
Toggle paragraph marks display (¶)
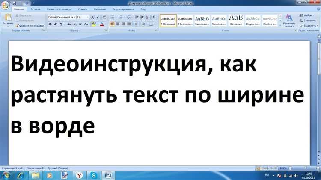tap(154, 17)
